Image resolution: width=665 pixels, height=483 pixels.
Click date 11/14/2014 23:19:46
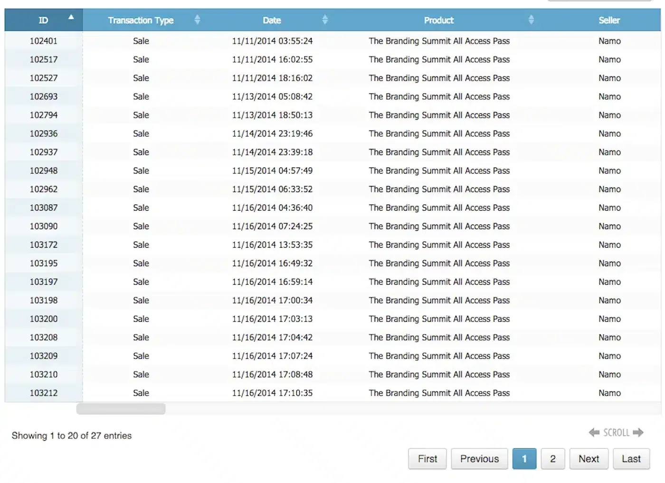272,133
